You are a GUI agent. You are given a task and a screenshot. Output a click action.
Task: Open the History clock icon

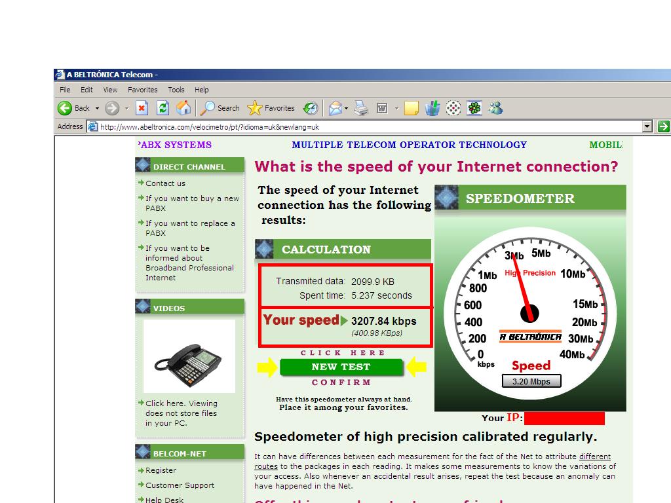(x=311, y=108)
